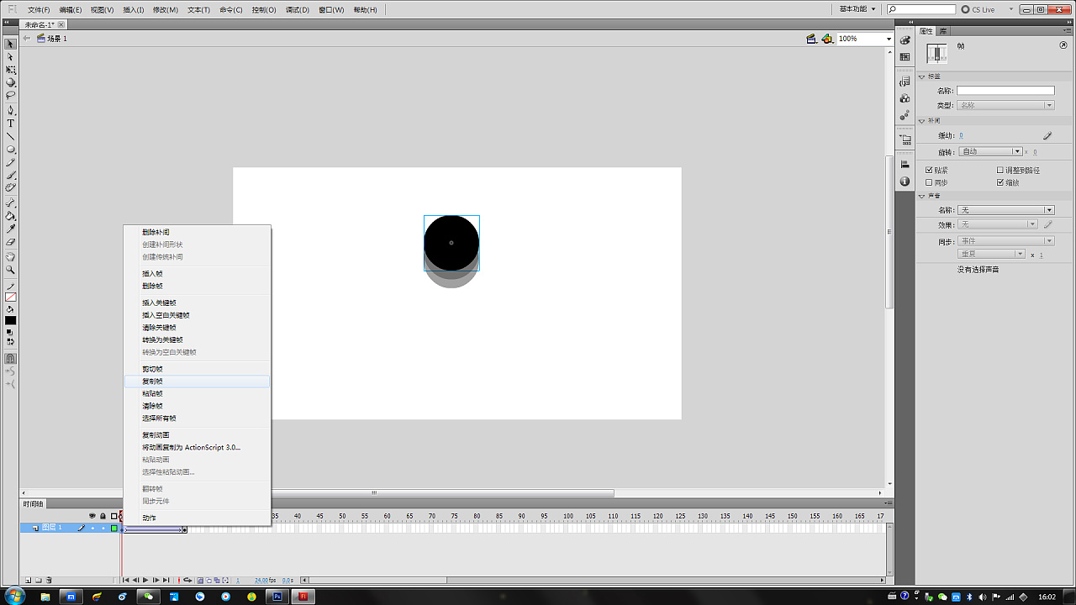The image size is (1076, 605).
Task: Open the 旋转 rotation dropdown
Action: 990,151
